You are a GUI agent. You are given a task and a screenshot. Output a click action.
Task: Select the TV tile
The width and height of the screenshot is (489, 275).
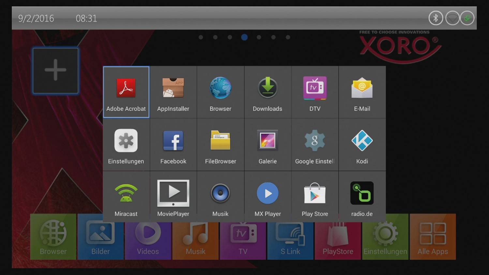(x=243, y=241)
